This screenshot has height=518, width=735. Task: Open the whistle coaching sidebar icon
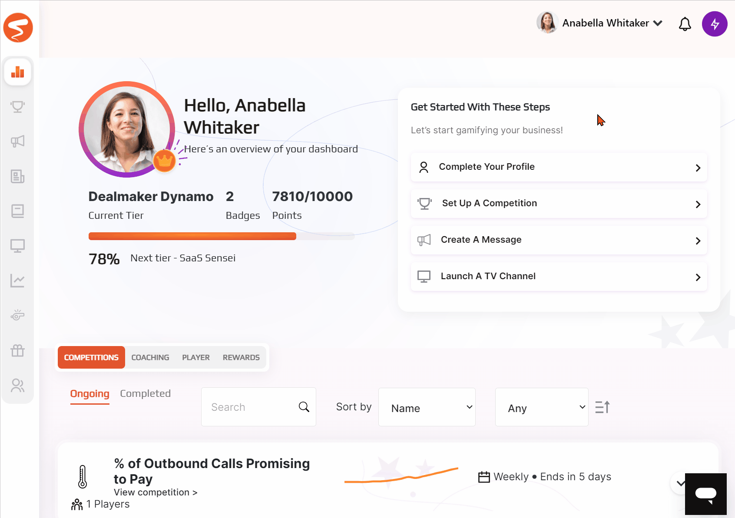click(x=17, y=316)
